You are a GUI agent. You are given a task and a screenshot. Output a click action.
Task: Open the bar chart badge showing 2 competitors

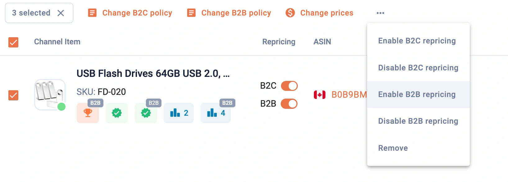(179, 113)
